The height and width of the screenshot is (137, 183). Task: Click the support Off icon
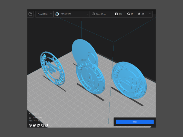tap(128, 14)
